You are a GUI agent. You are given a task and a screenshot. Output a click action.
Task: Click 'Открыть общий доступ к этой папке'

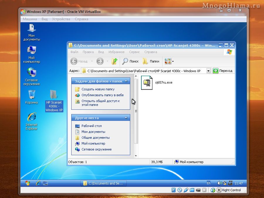pos(101,103)
